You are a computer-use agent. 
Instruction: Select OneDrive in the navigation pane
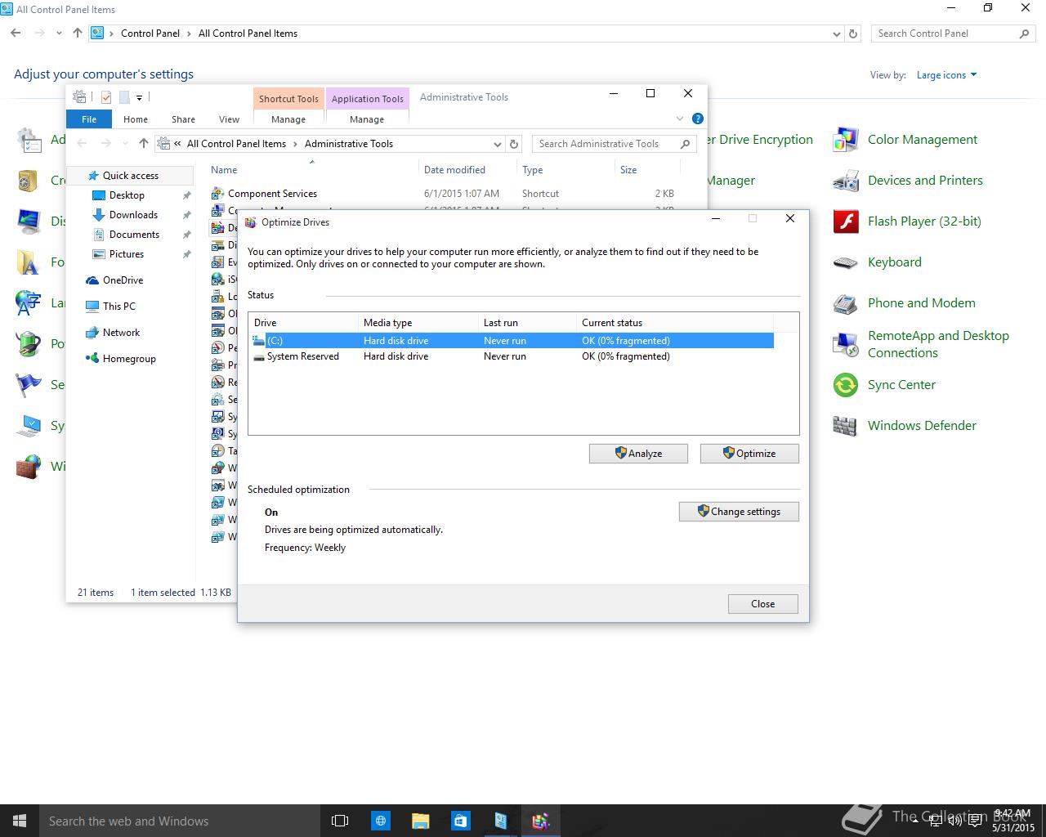point(123,280)
